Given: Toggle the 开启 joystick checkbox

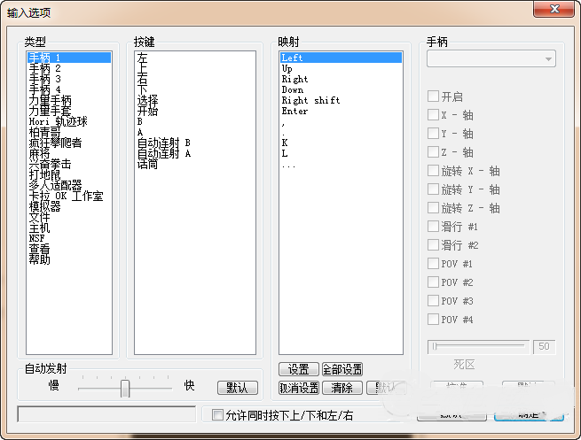Looking at the screenshot, I should [x=433, y=96].
